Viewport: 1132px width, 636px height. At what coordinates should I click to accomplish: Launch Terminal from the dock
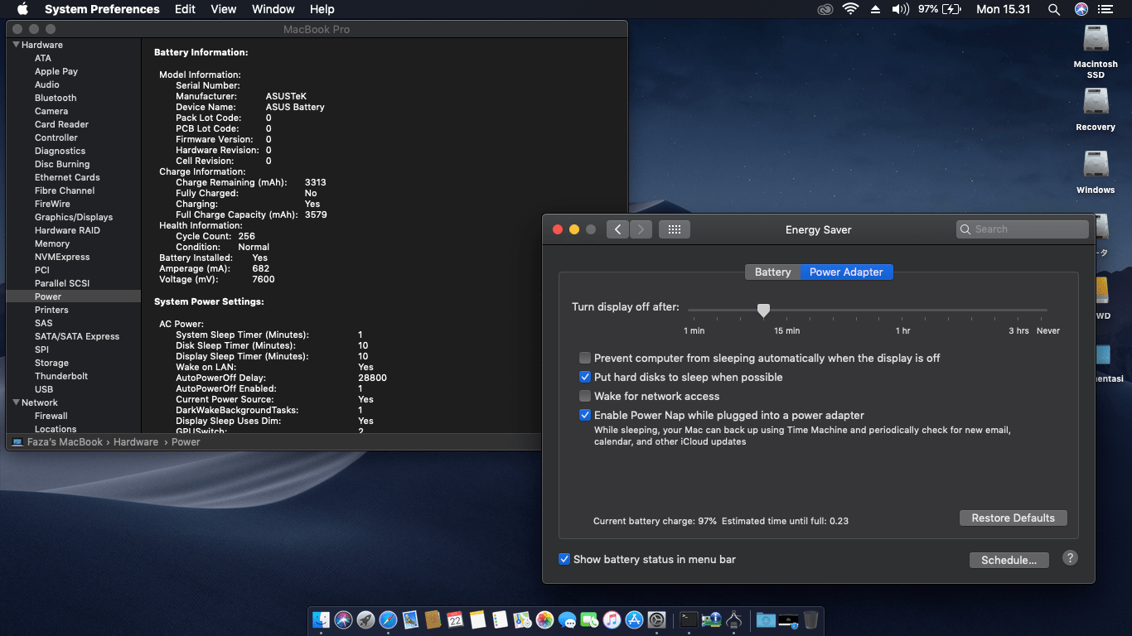coord(689,619)
